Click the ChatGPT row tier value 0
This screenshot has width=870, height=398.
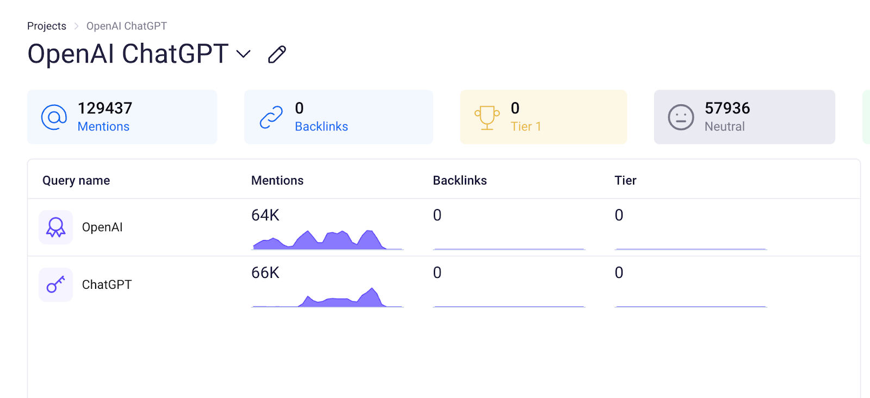coord(619,273)
